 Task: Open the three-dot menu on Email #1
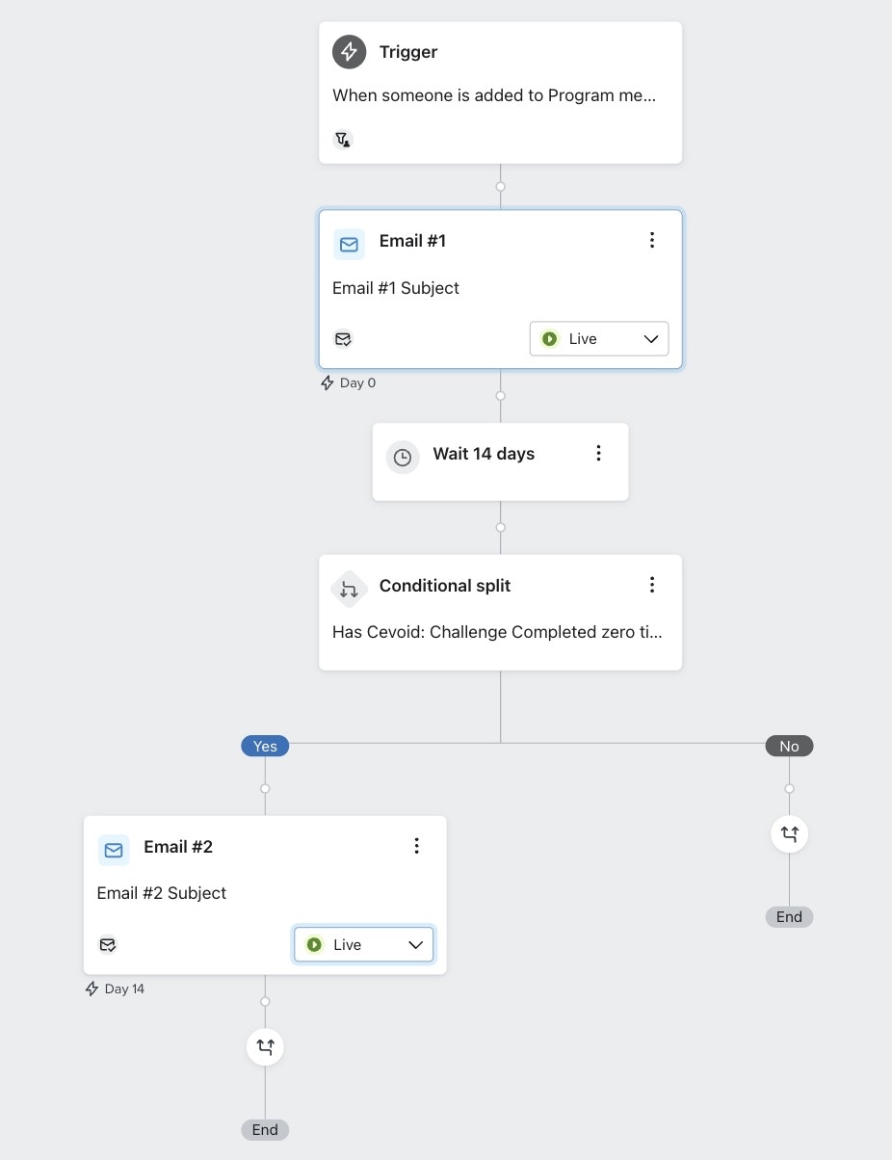(652, 240)
